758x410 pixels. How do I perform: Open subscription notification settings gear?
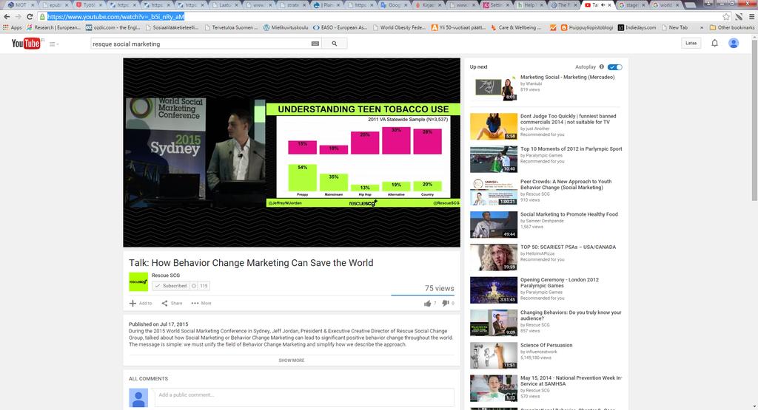194,286
